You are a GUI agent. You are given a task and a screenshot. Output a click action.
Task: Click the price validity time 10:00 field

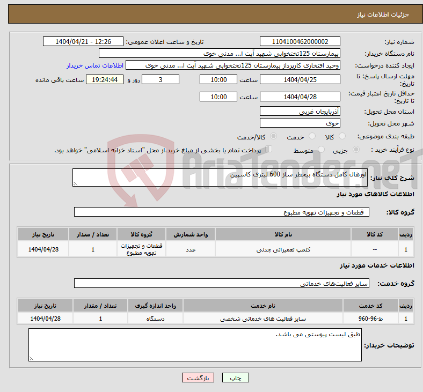[218, 97]
